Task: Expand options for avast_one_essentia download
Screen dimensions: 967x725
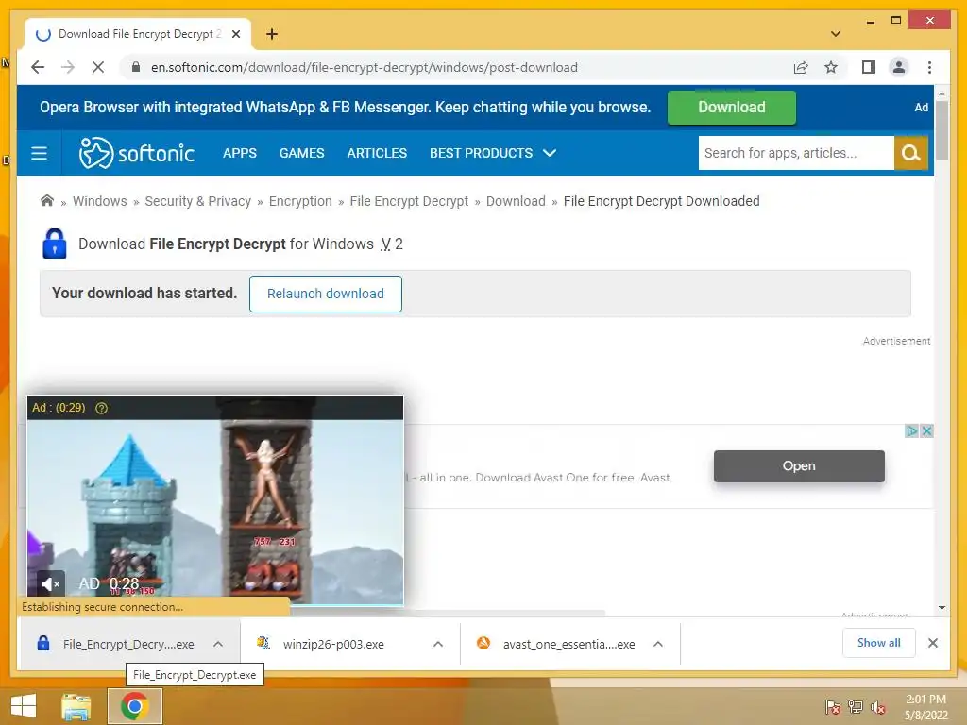Action: point(658,644)
